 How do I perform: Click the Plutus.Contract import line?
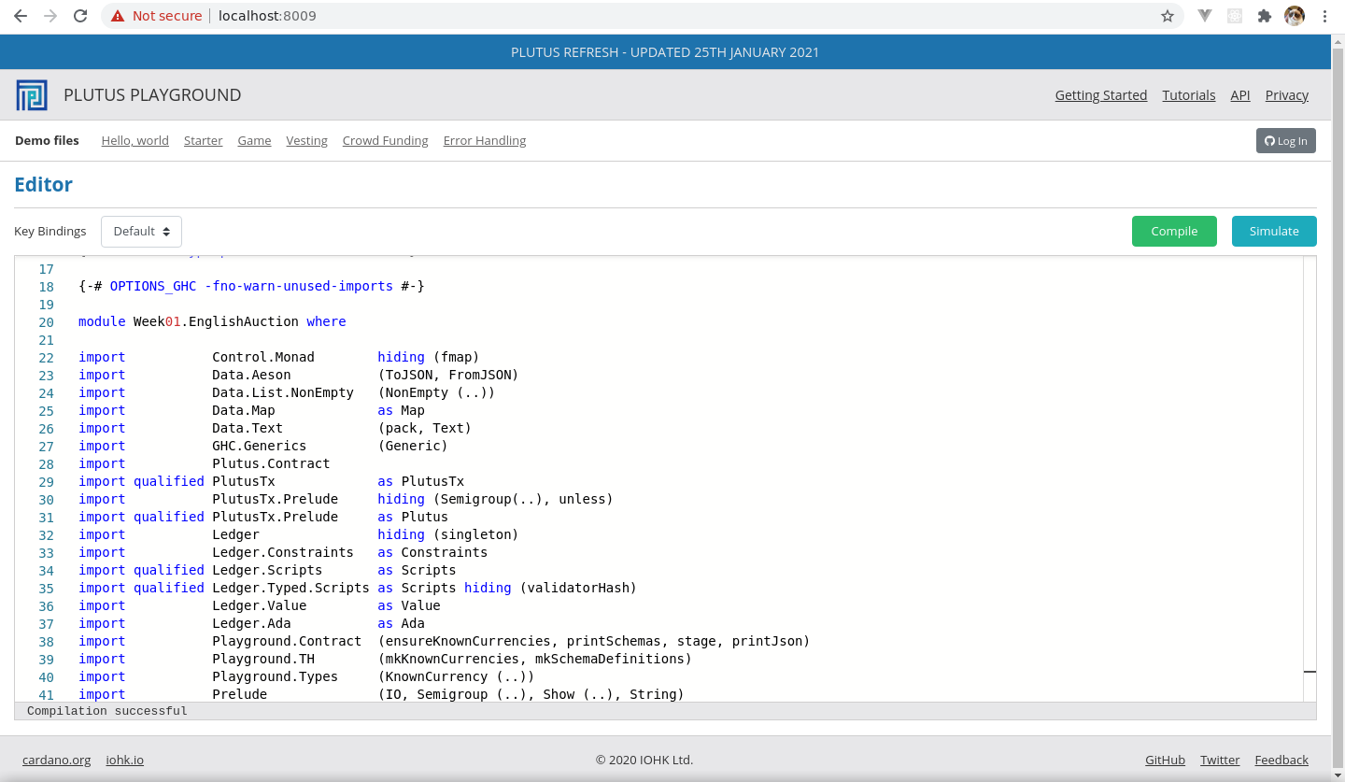click(x=205, y=463)
